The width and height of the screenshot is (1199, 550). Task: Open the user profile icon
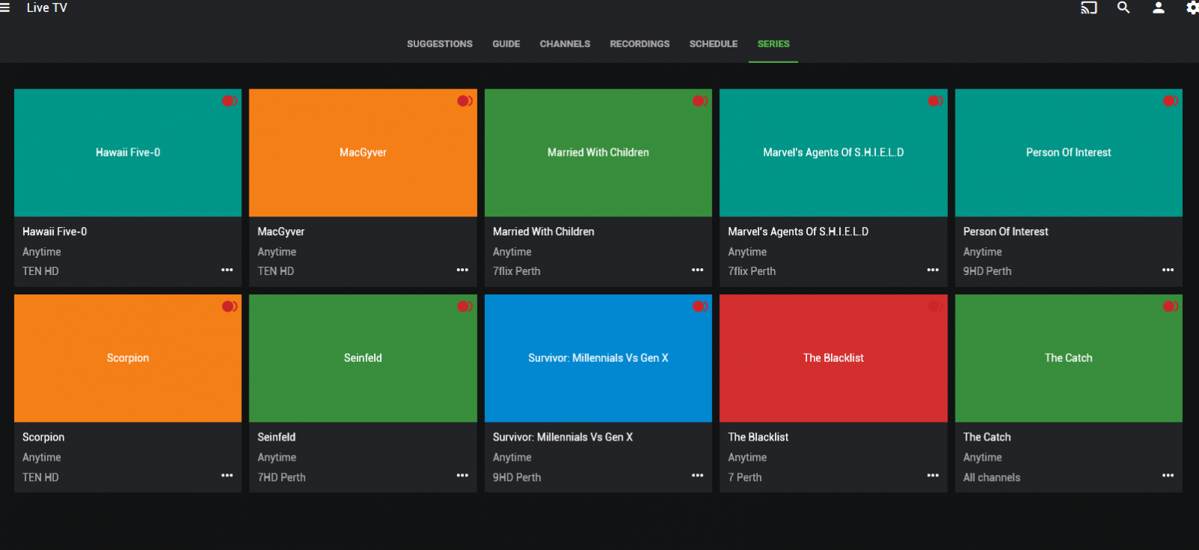1158,7
